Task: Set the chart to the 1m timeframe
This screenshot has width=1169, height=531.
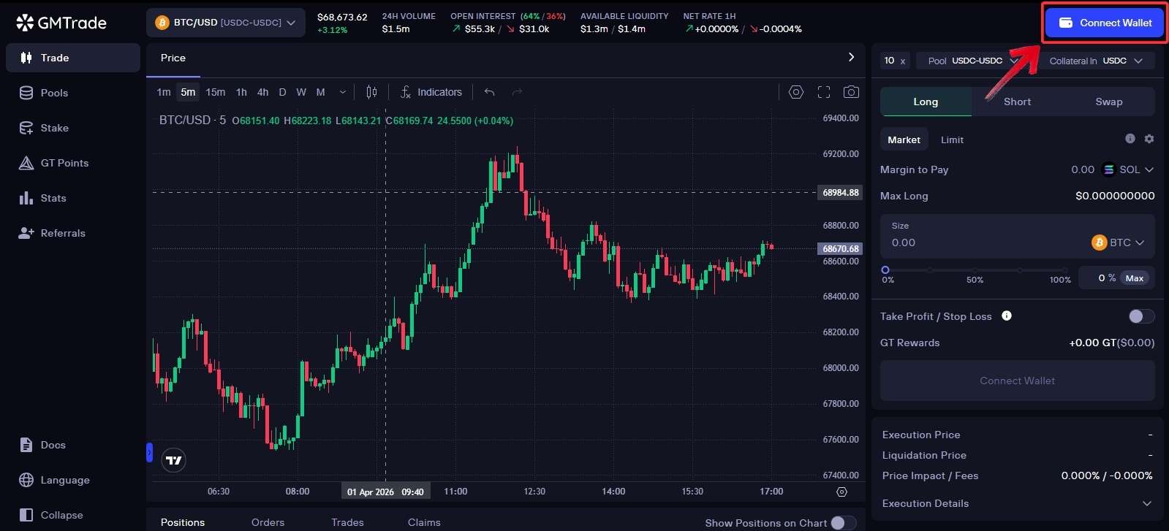Action: [x=164, y=92]
